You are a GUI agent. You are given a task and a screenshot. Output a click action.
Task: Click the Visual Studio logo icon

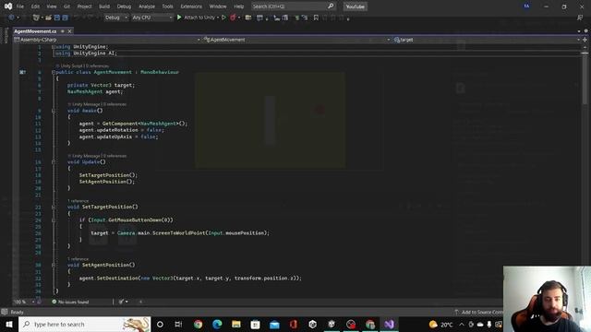click(8, 6)
